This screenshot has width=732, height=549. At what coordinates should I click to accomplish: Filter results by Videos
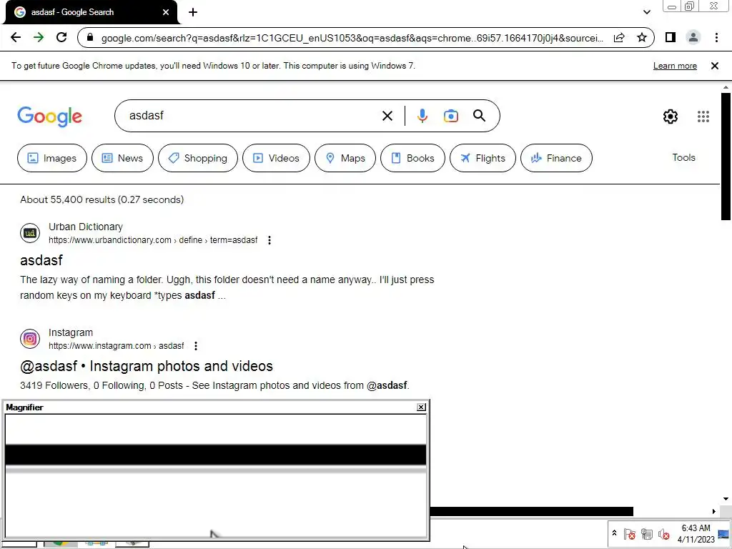276,158
